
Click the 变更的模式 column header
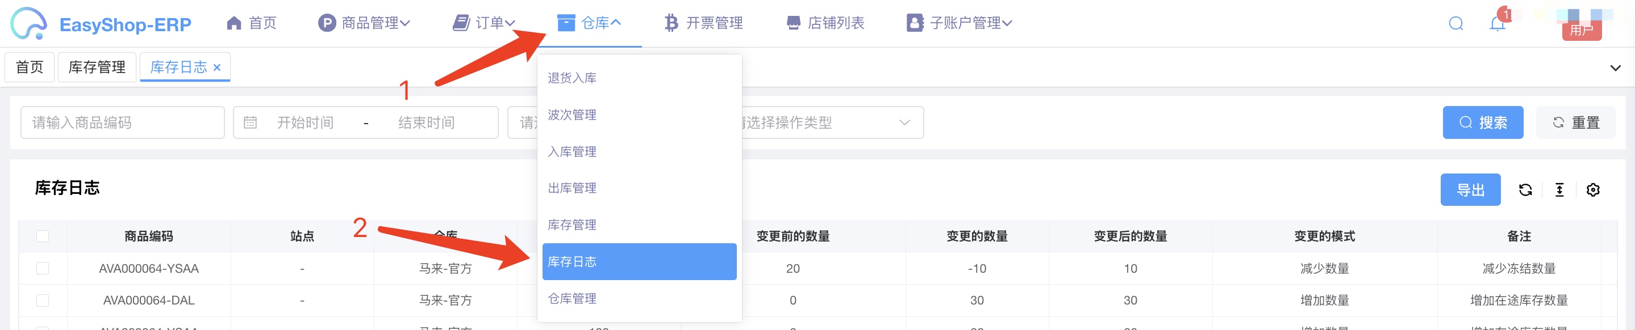click(1325, 236)
